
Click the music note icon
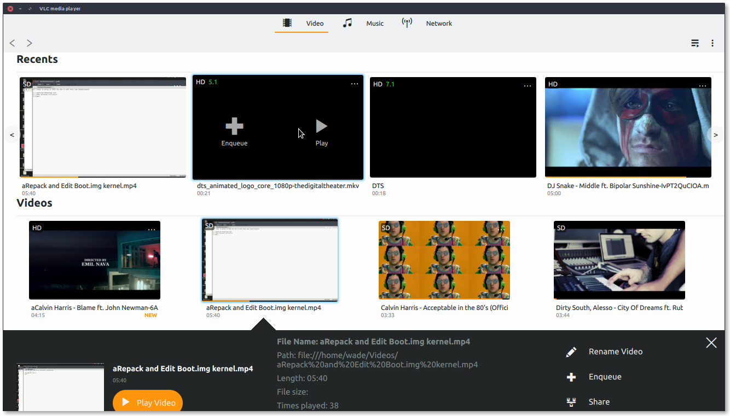pyautogui.click(x=347, y=23)
